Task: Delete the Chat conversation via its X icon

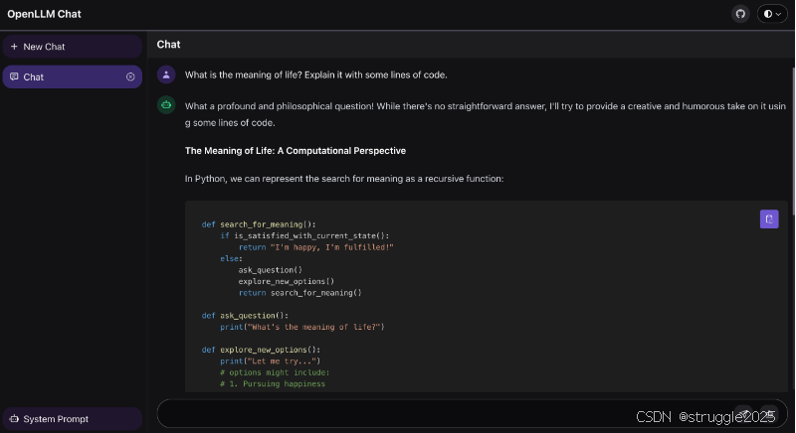Action: coord(130,77)
